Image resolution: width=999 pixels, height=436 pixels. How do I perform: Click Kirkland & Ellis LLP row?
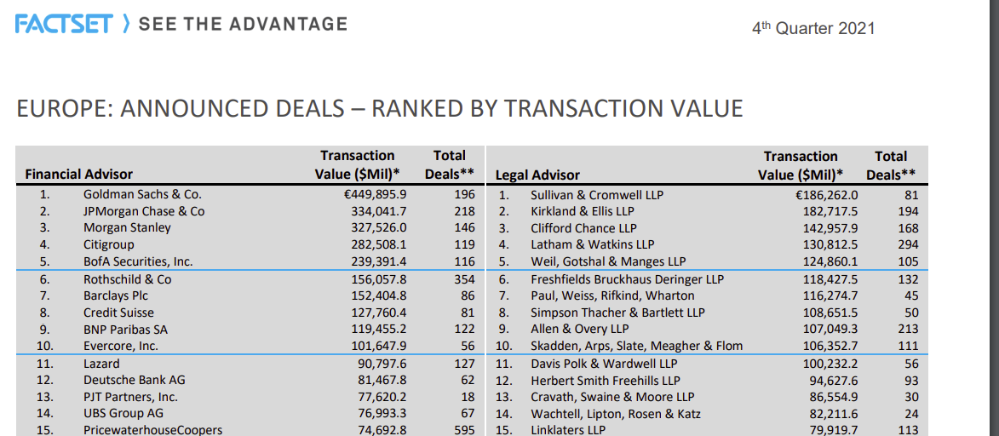[x=706, y=211]
